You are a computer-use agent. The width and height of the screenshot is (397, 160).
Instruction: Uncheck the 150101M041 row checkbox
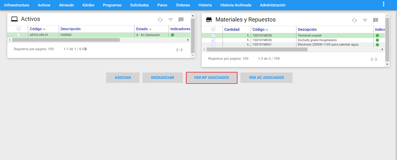[213, 45]
